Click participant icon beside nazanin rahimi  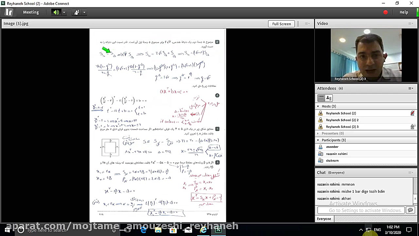click(x=320, y=154)
